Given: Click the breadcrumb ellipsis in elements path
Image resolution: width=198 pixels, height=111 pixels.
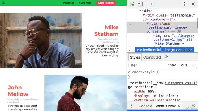Looking at the screenshot, I should (x=131, y=50).
